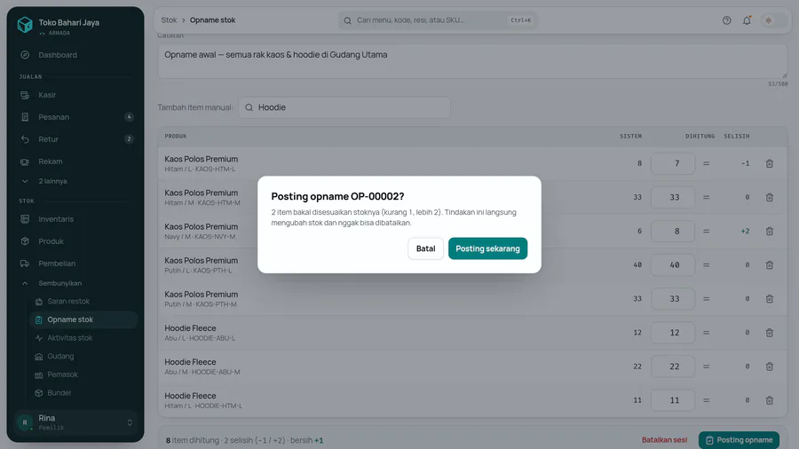The width and height of the screenshot is (799, 449).
Task: Open Pembelian in sidebar
Action: pos(75,264)
